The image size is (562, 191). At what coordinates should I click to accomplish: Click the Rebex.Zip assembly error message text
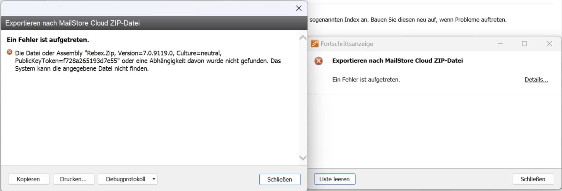pos(148,61)
